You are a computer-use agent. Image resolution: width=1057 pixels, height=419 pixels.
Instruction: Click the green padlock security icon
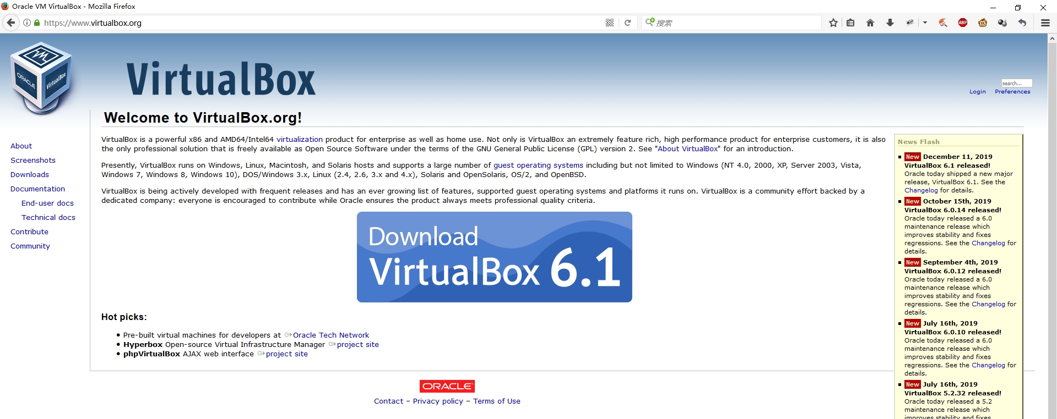coord(37,23)
